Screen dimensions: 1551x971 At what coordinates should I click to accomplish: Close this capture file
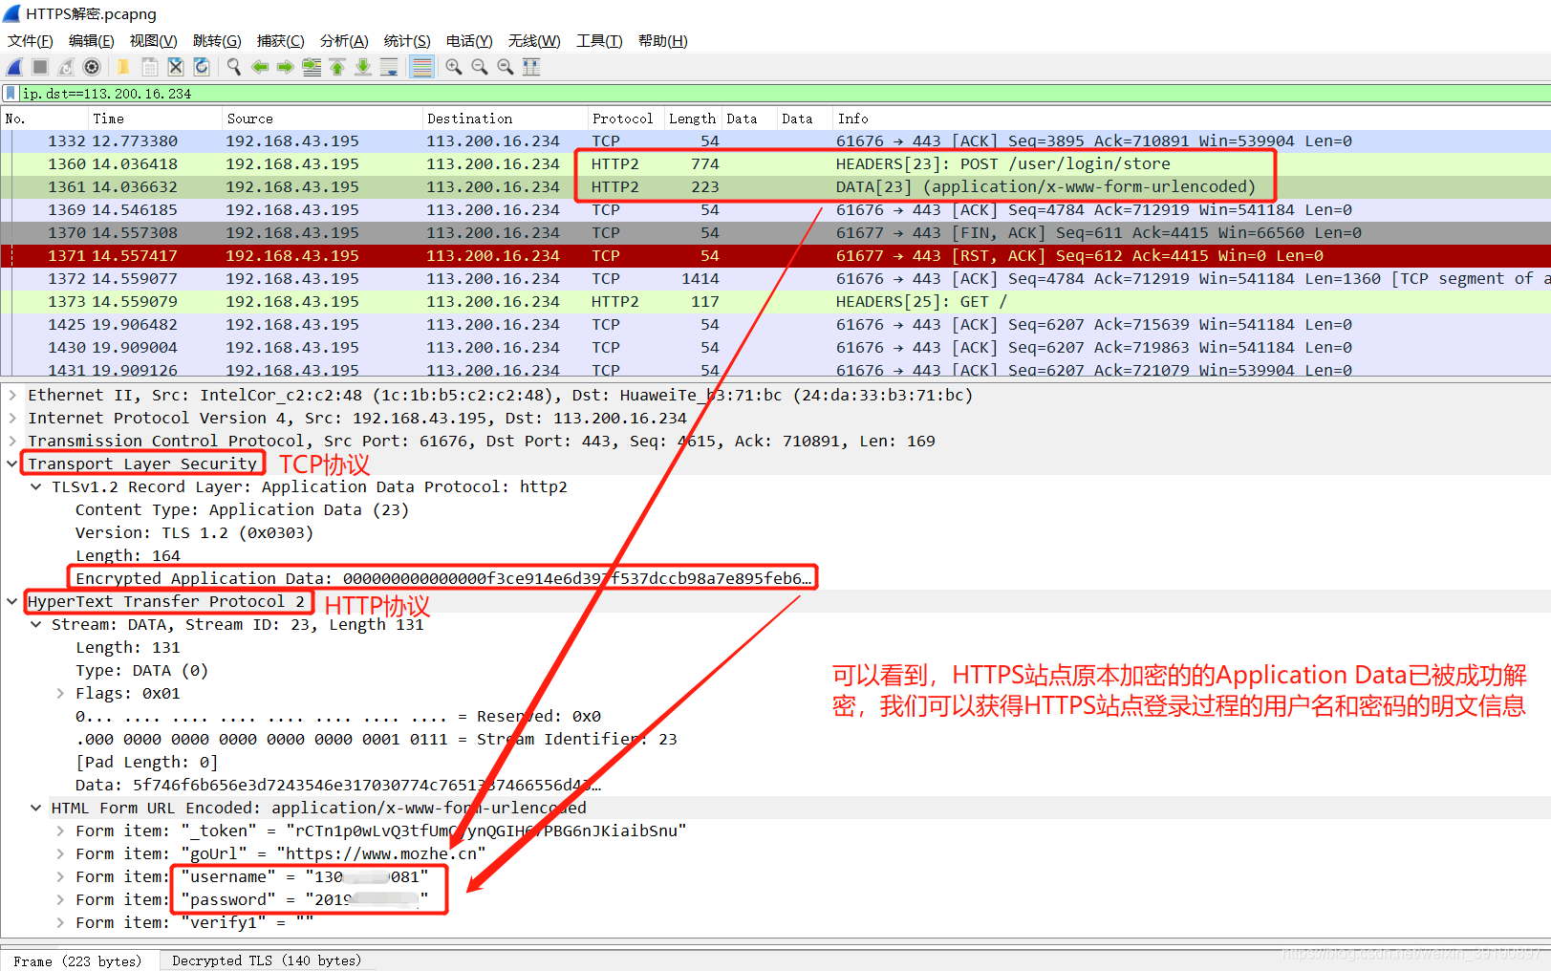[176, 67]
